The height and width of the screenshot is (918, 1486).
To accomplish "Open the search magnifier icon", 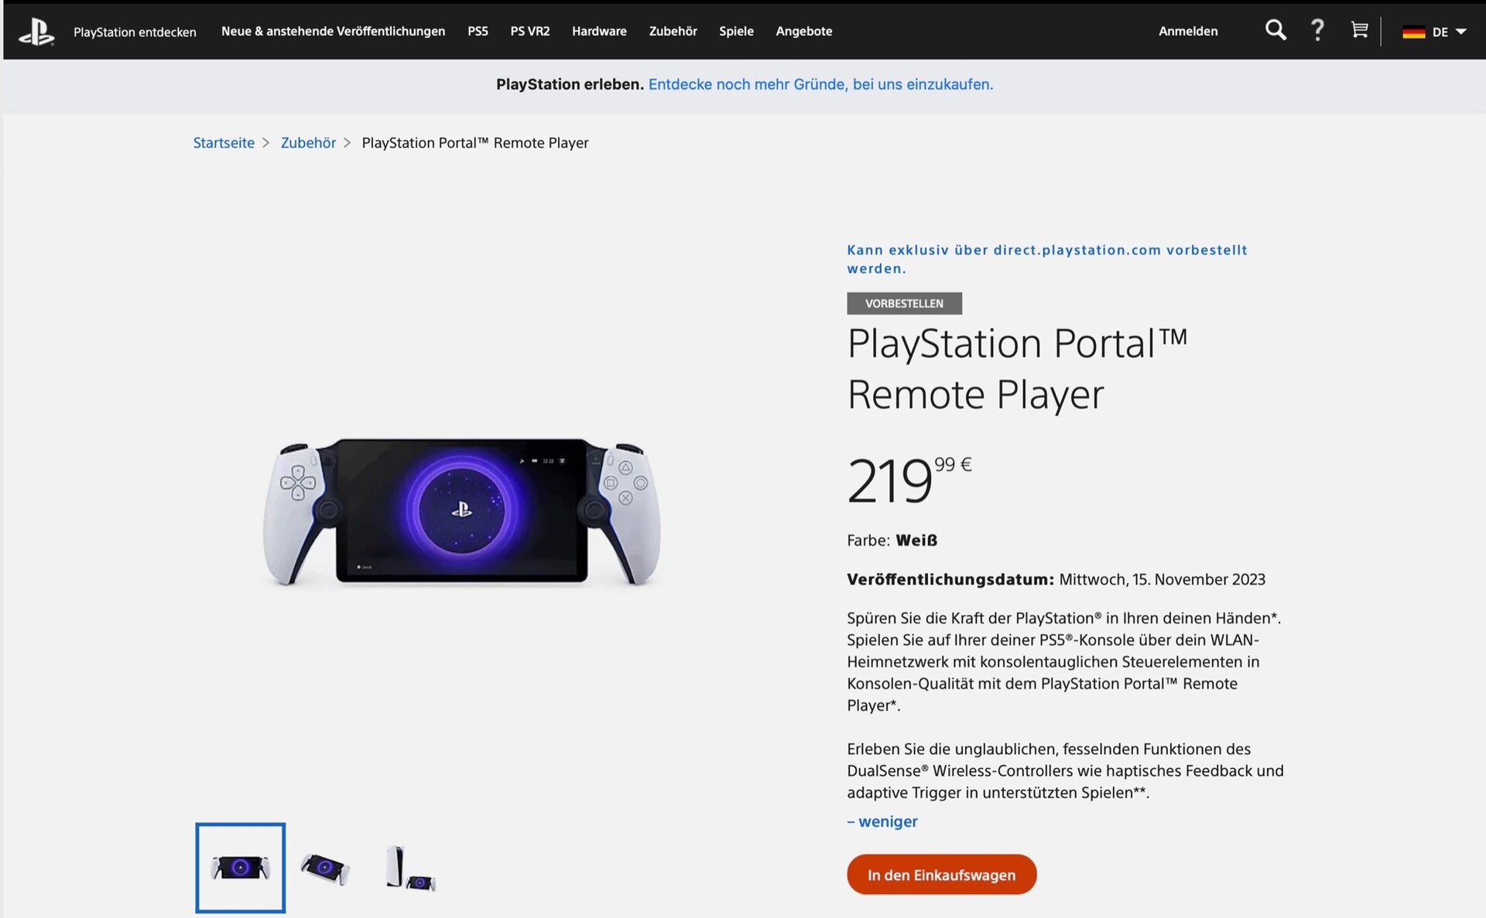I will (x=1275, y=31).
